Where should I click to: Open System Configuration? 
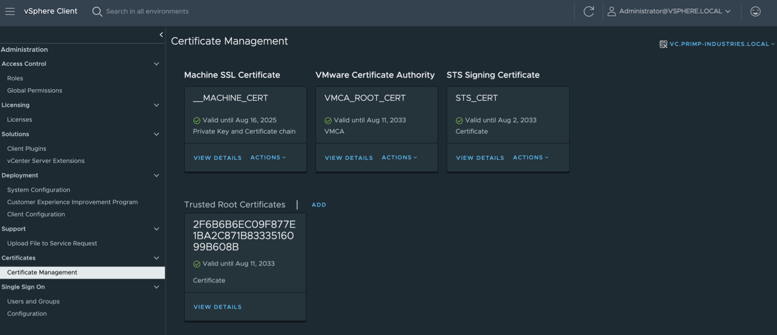tap(39, 190)
